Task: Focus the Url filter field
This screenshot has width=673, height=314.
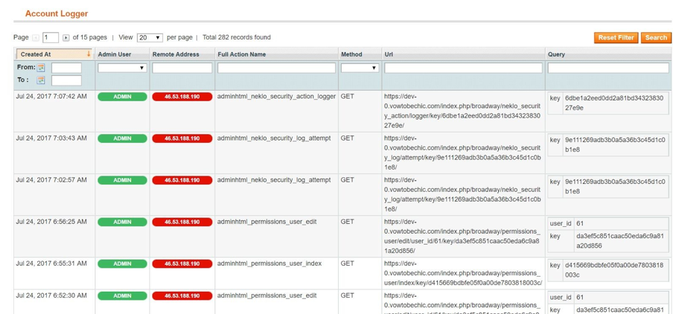Action: (464, 68)
